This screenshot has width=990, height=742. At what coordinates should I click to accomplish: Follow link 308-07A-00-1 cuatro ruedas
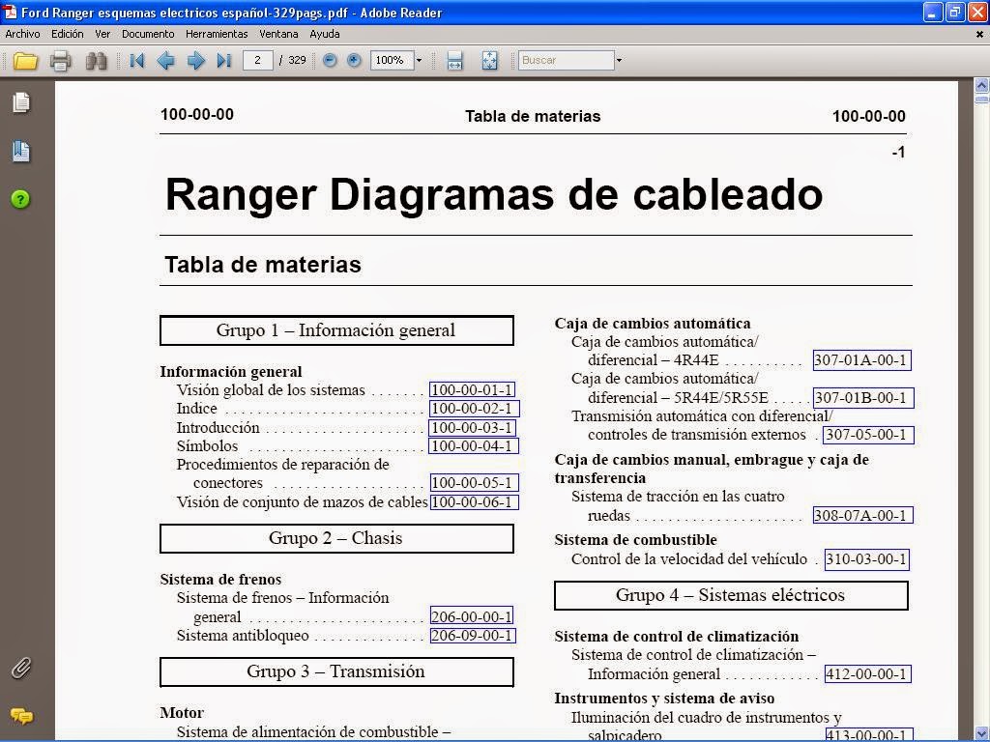click(x=862, y=516)
